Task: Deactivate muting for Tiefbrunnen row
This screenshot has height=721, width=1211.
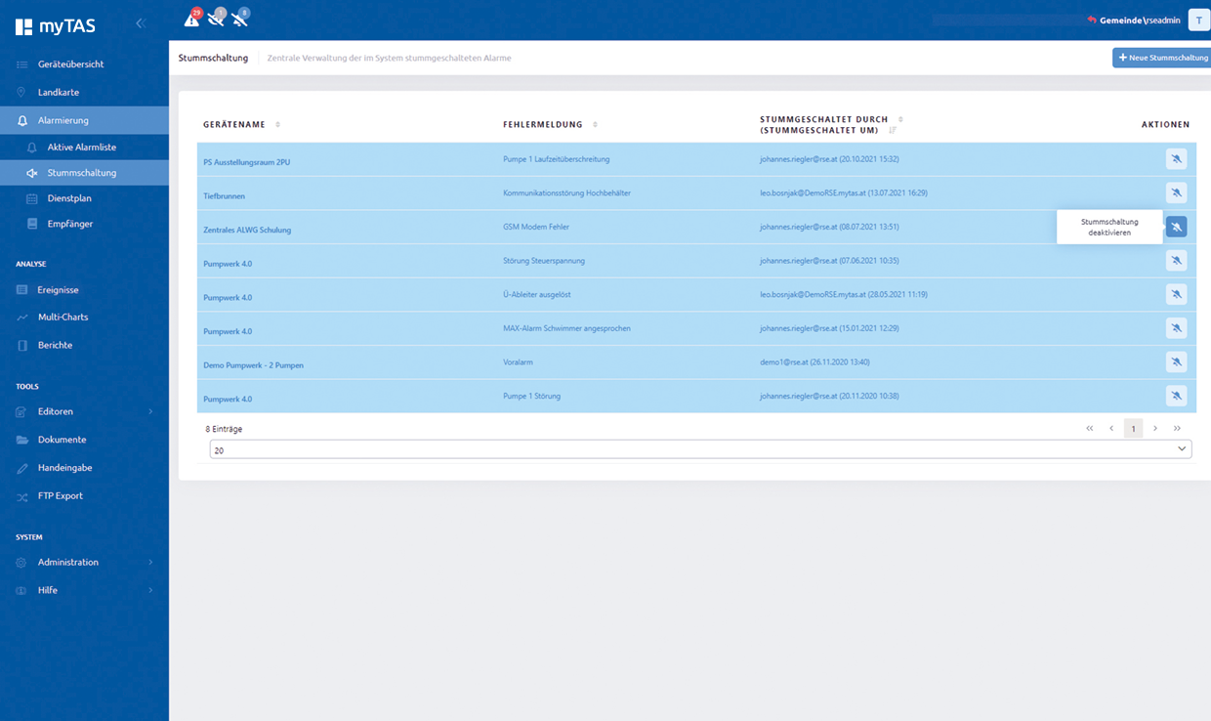Action: coord(1176,192)
